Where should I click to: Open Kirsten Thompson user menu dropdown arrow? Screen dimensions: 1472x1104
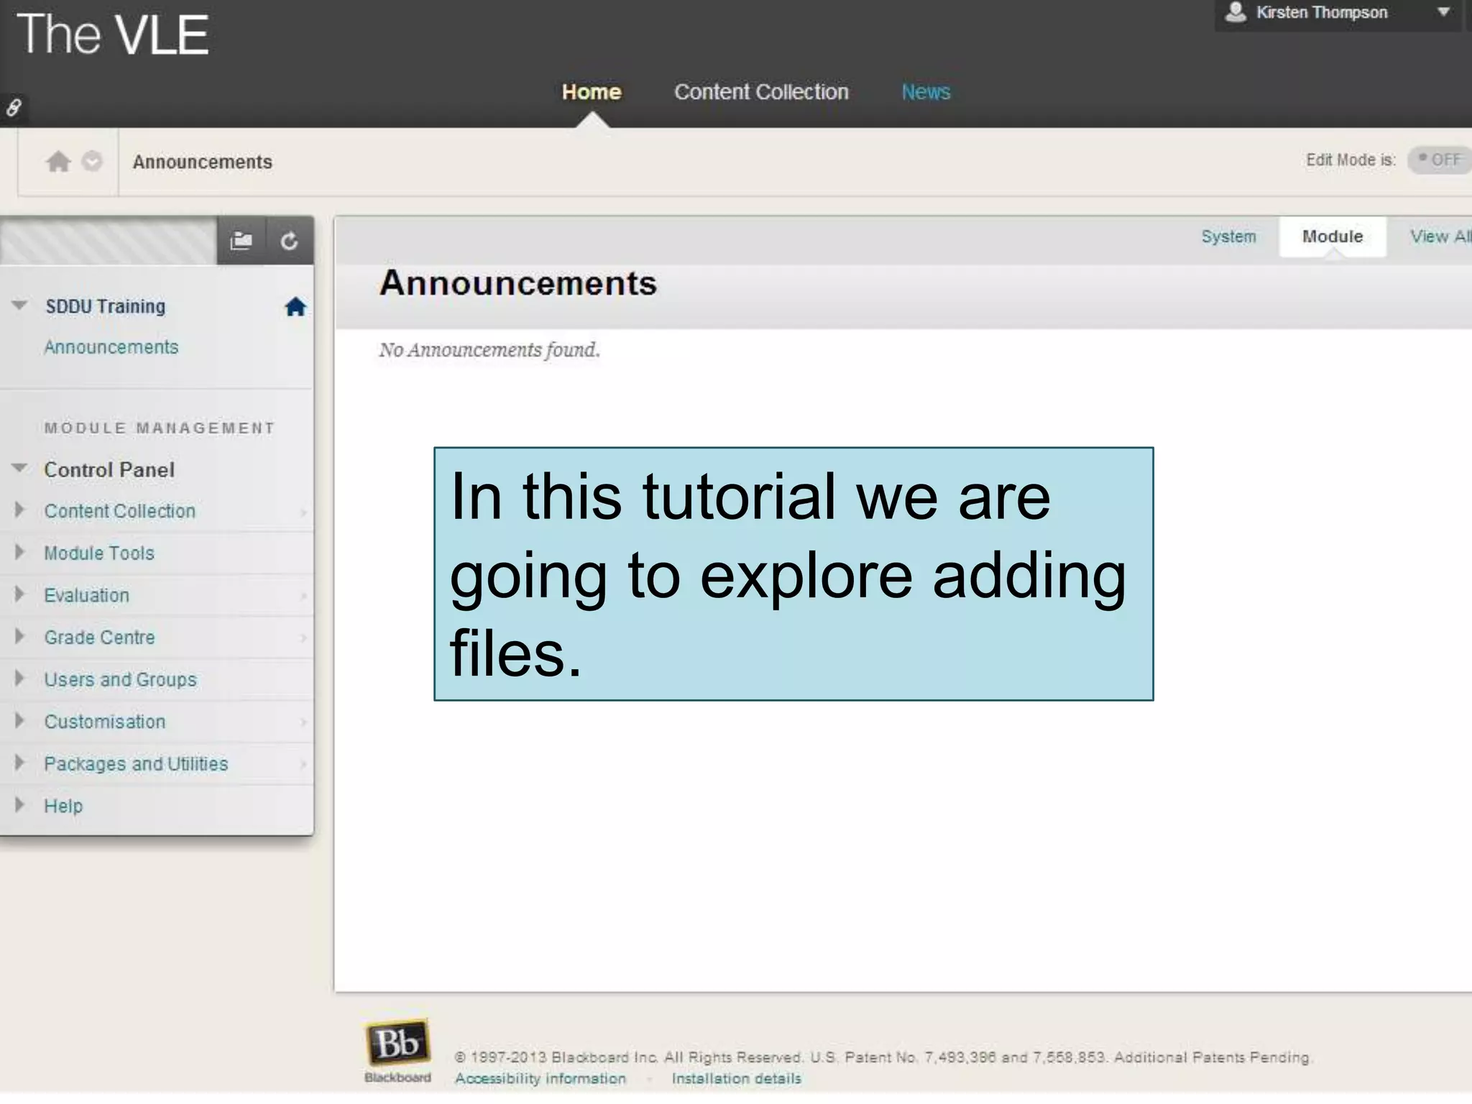pos(1443,12)
